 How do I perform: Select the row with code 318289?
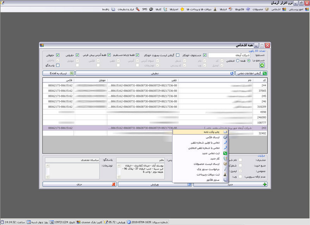pos(155,107)
